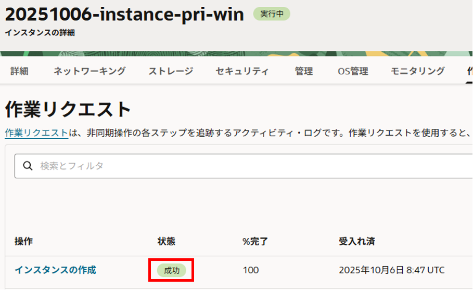
Task: Click the search magnifier icon
Action: pyautogui.click(x=28, y=166)
